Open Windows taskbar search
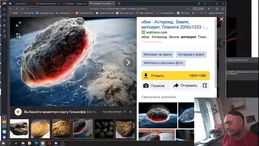 click(x=10, y=143)
